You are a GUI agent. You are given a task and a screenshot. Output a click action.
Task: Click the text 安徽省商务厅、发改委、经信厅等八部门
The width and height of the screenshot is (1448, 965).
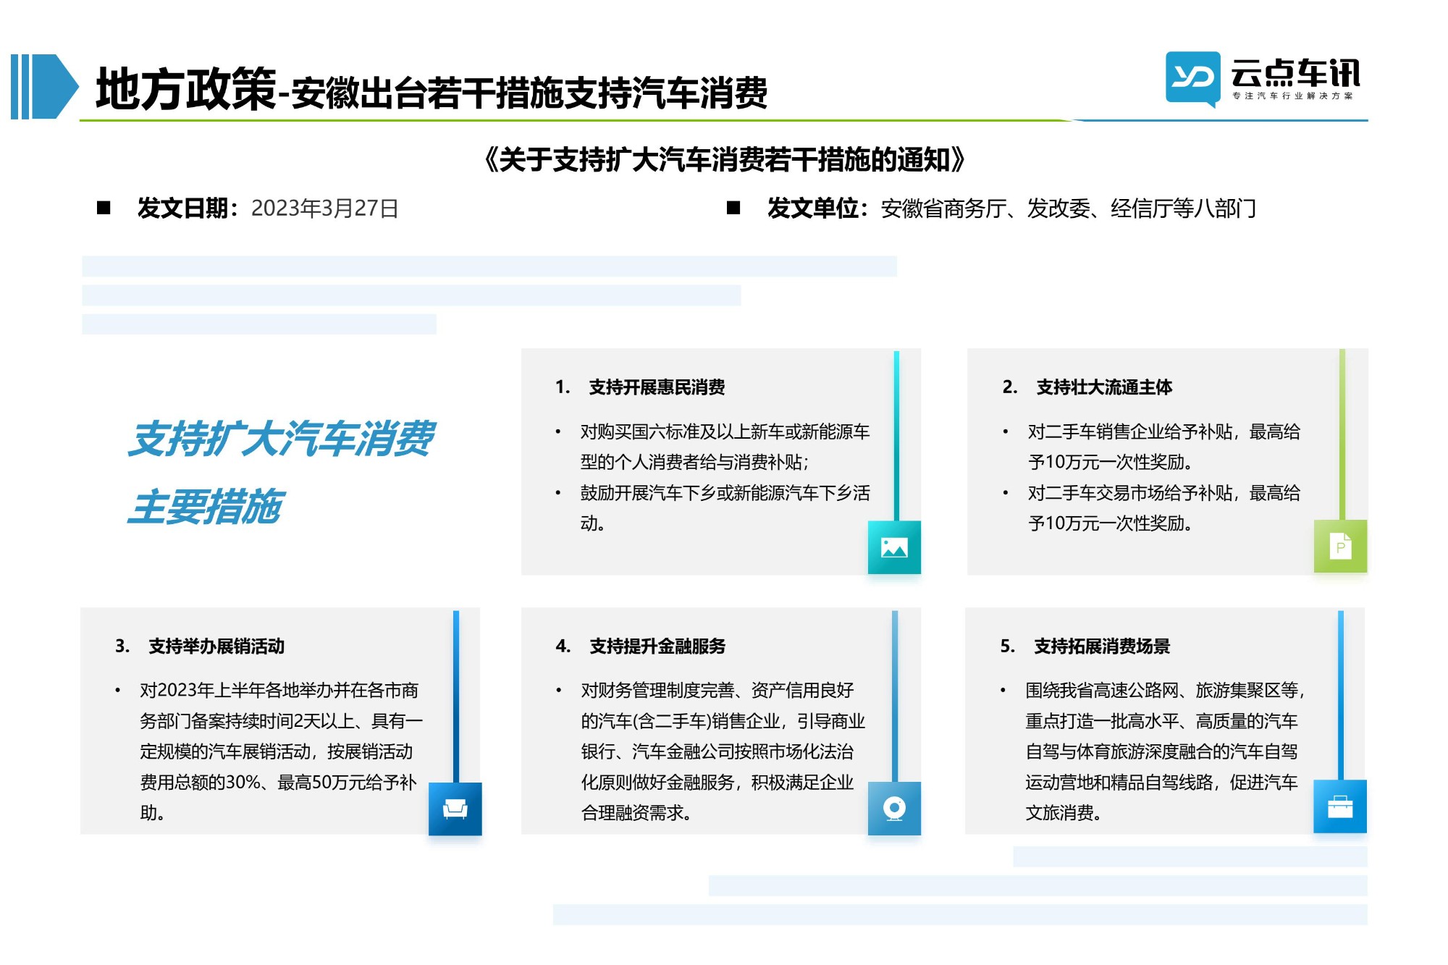tap(1069, 208)
